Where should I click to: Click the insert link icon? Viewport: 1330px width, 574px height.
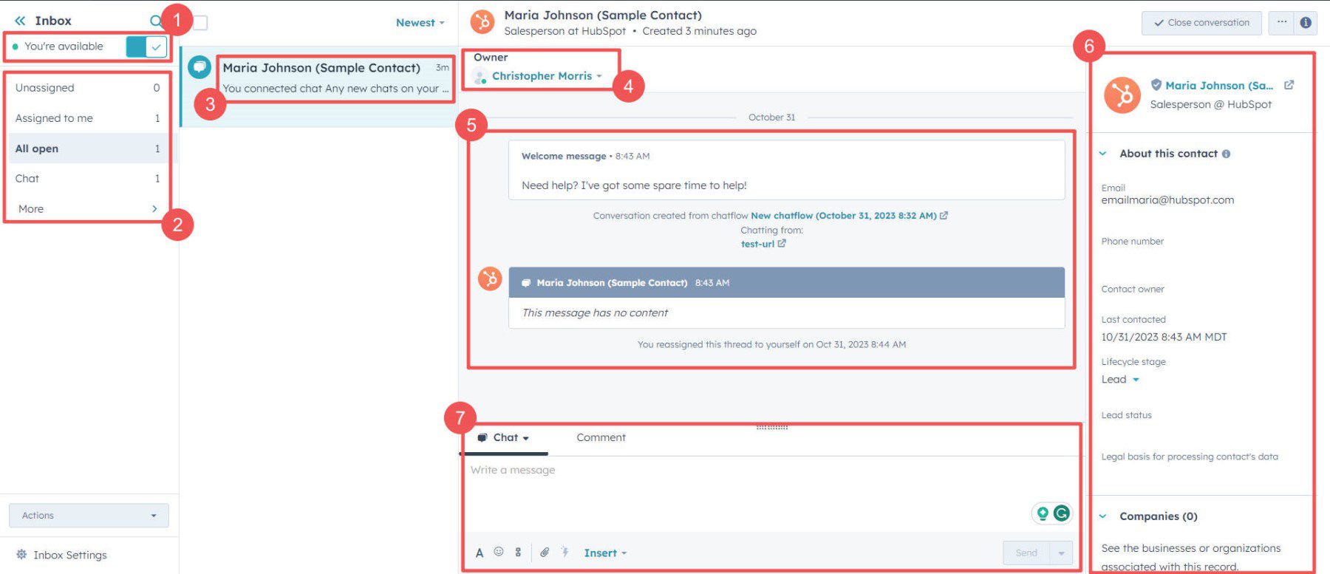tap(518, 552)
